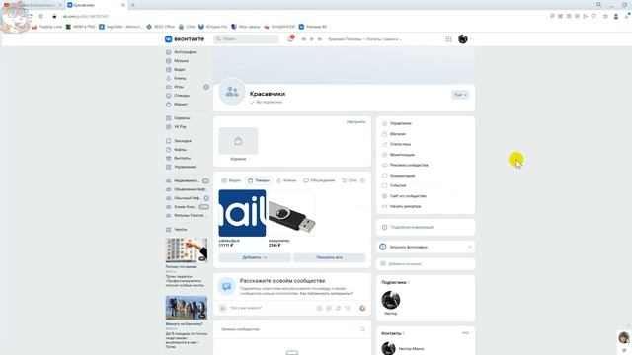Click the VK search field
The height and width of the screenshot is (355, 632).
tap(246, 39)
